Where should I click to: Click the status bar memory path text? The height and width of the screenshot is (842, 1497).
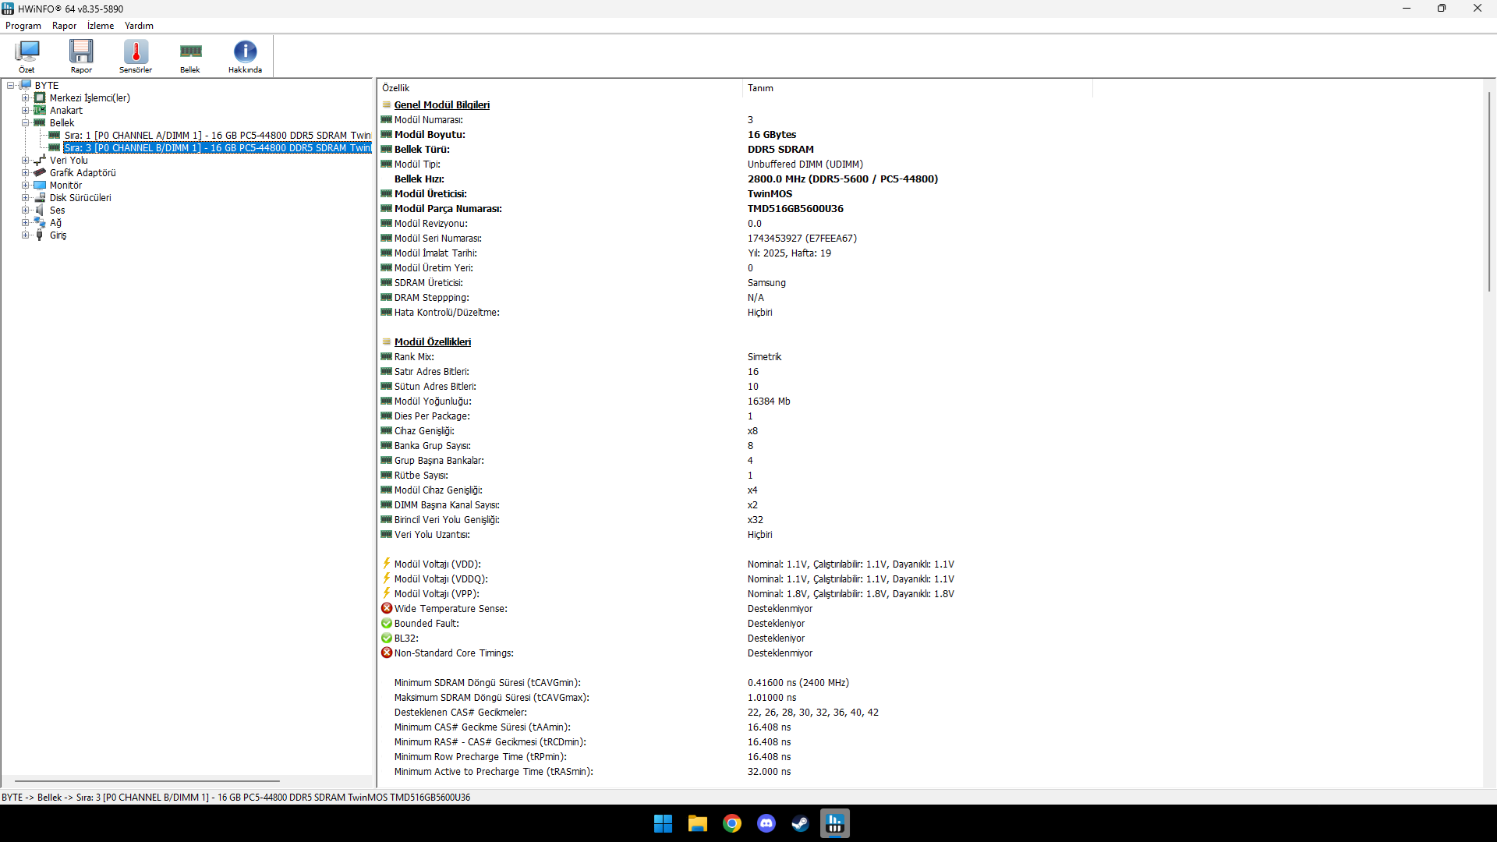click(x=235, y=798)
